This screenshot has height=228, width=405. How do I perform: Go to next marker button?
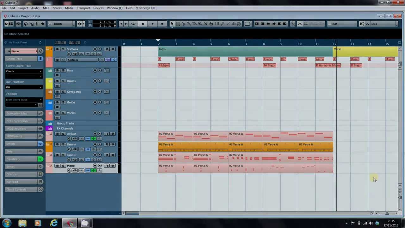(126, 24)
